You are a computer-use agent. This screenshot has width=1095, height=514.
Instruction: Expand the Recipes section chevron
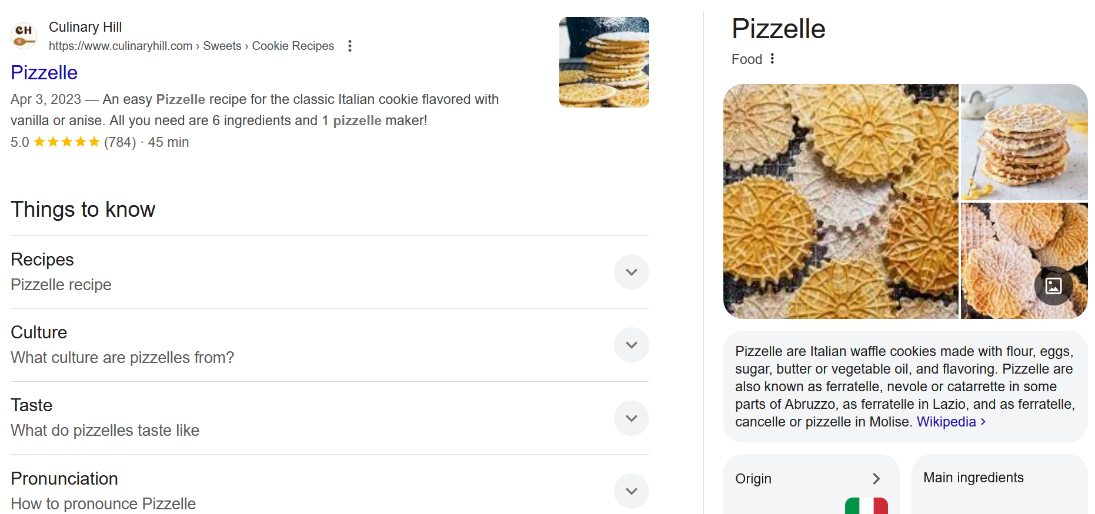click(x=632, y=272)
